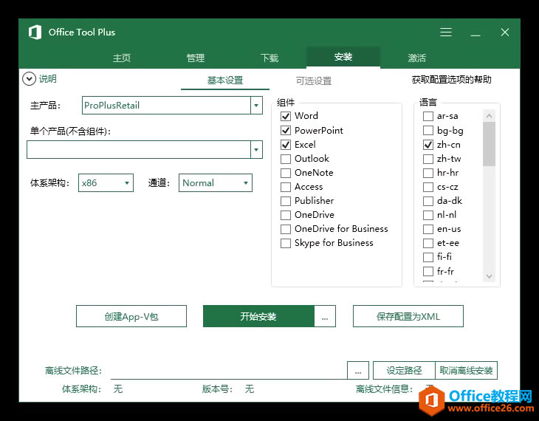
Task: Enable the OneDrive component checkbox
Action: coord(286,215)
